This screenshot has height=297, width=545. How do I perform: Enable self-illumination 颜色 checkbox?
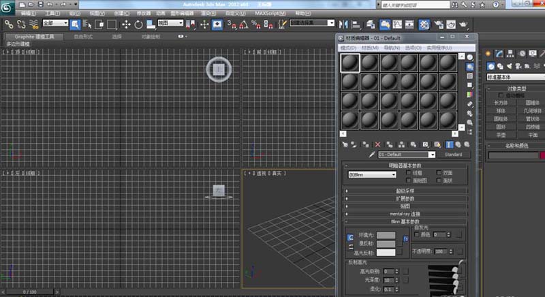point(416,235)
